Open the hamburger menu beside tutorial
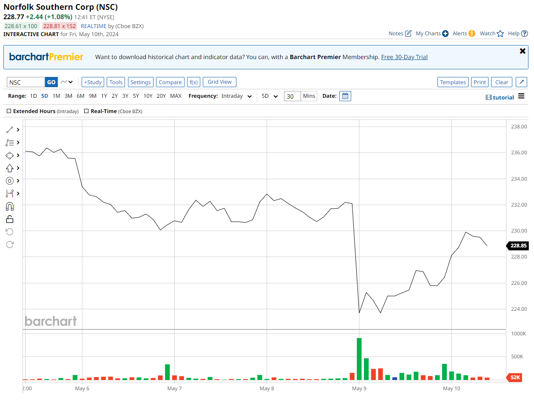 [x=521, y=96]
